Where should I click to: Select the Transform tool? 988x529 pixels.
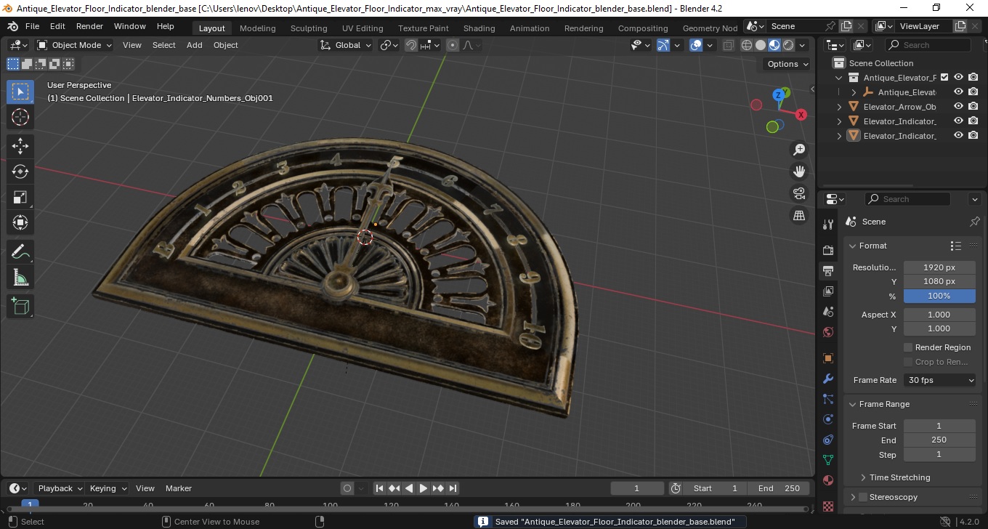(x=20, y=222)
